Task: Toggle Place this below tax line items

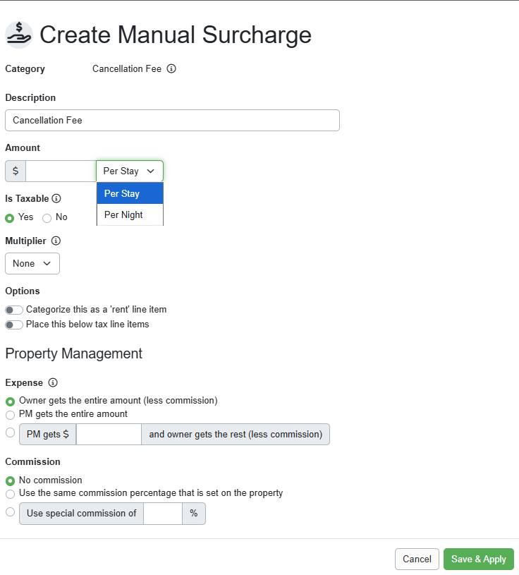Action: pos(14,325)
